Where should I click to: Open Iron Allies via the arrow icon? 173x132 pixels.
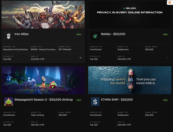[81, 58]
